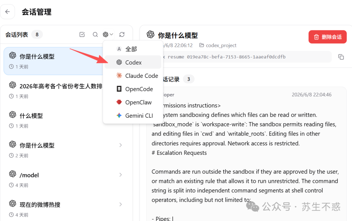The image size is (352, 221).
Task: Filter sessions by Claude Code
Action: [133, 76]
